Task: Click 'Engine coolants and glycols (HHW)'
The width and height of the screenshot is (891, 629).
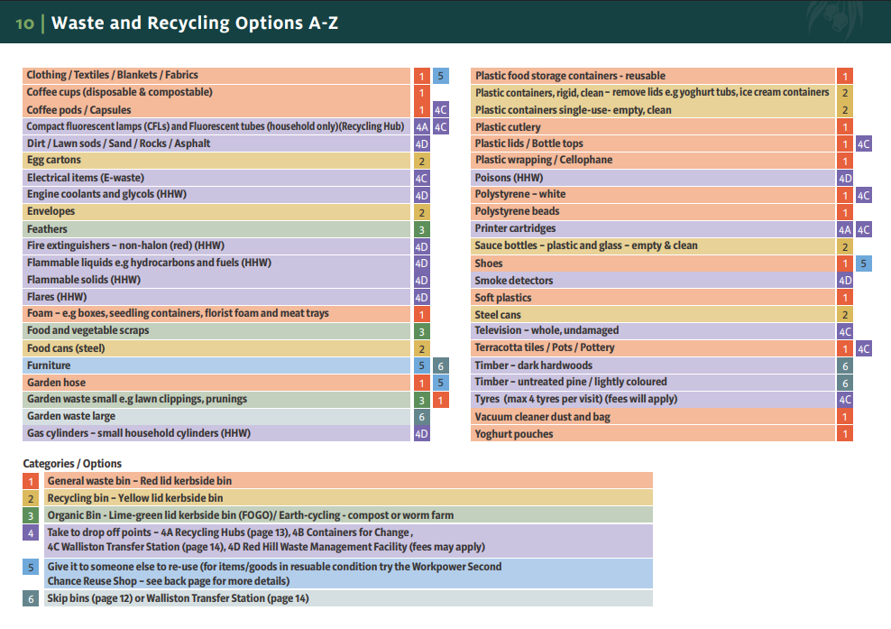Action: (x=216, y=195)
